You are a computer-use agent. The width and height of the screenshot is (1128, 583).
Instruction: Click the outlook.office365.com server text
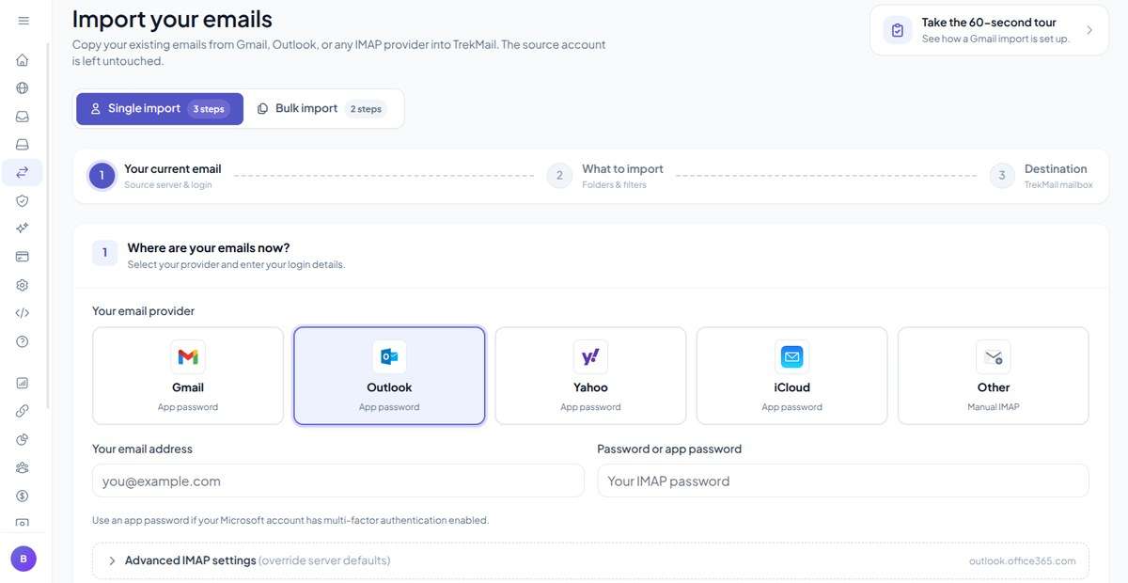point(1022,561)
